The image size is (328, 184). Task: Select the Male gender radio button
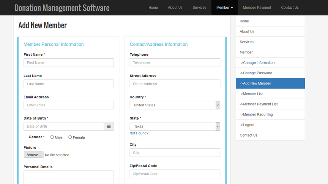point(52,137)
